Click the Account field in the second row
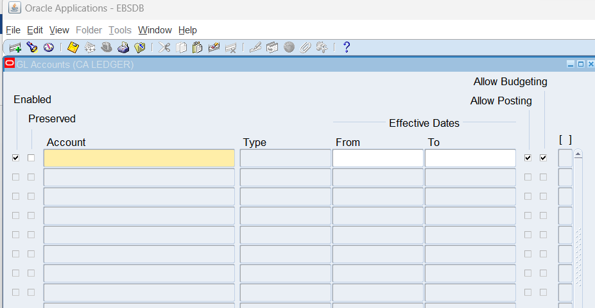The image size is (595, 308). 139,177
